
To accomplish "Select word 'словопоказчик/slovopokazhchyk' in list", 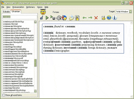I will pyautogui.click(x=18, y=79).
